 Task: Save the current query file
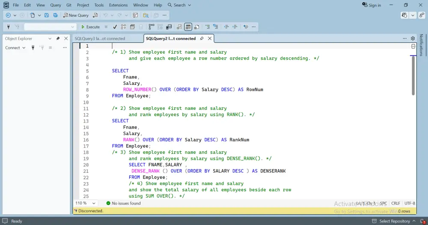tap(47, 15)
